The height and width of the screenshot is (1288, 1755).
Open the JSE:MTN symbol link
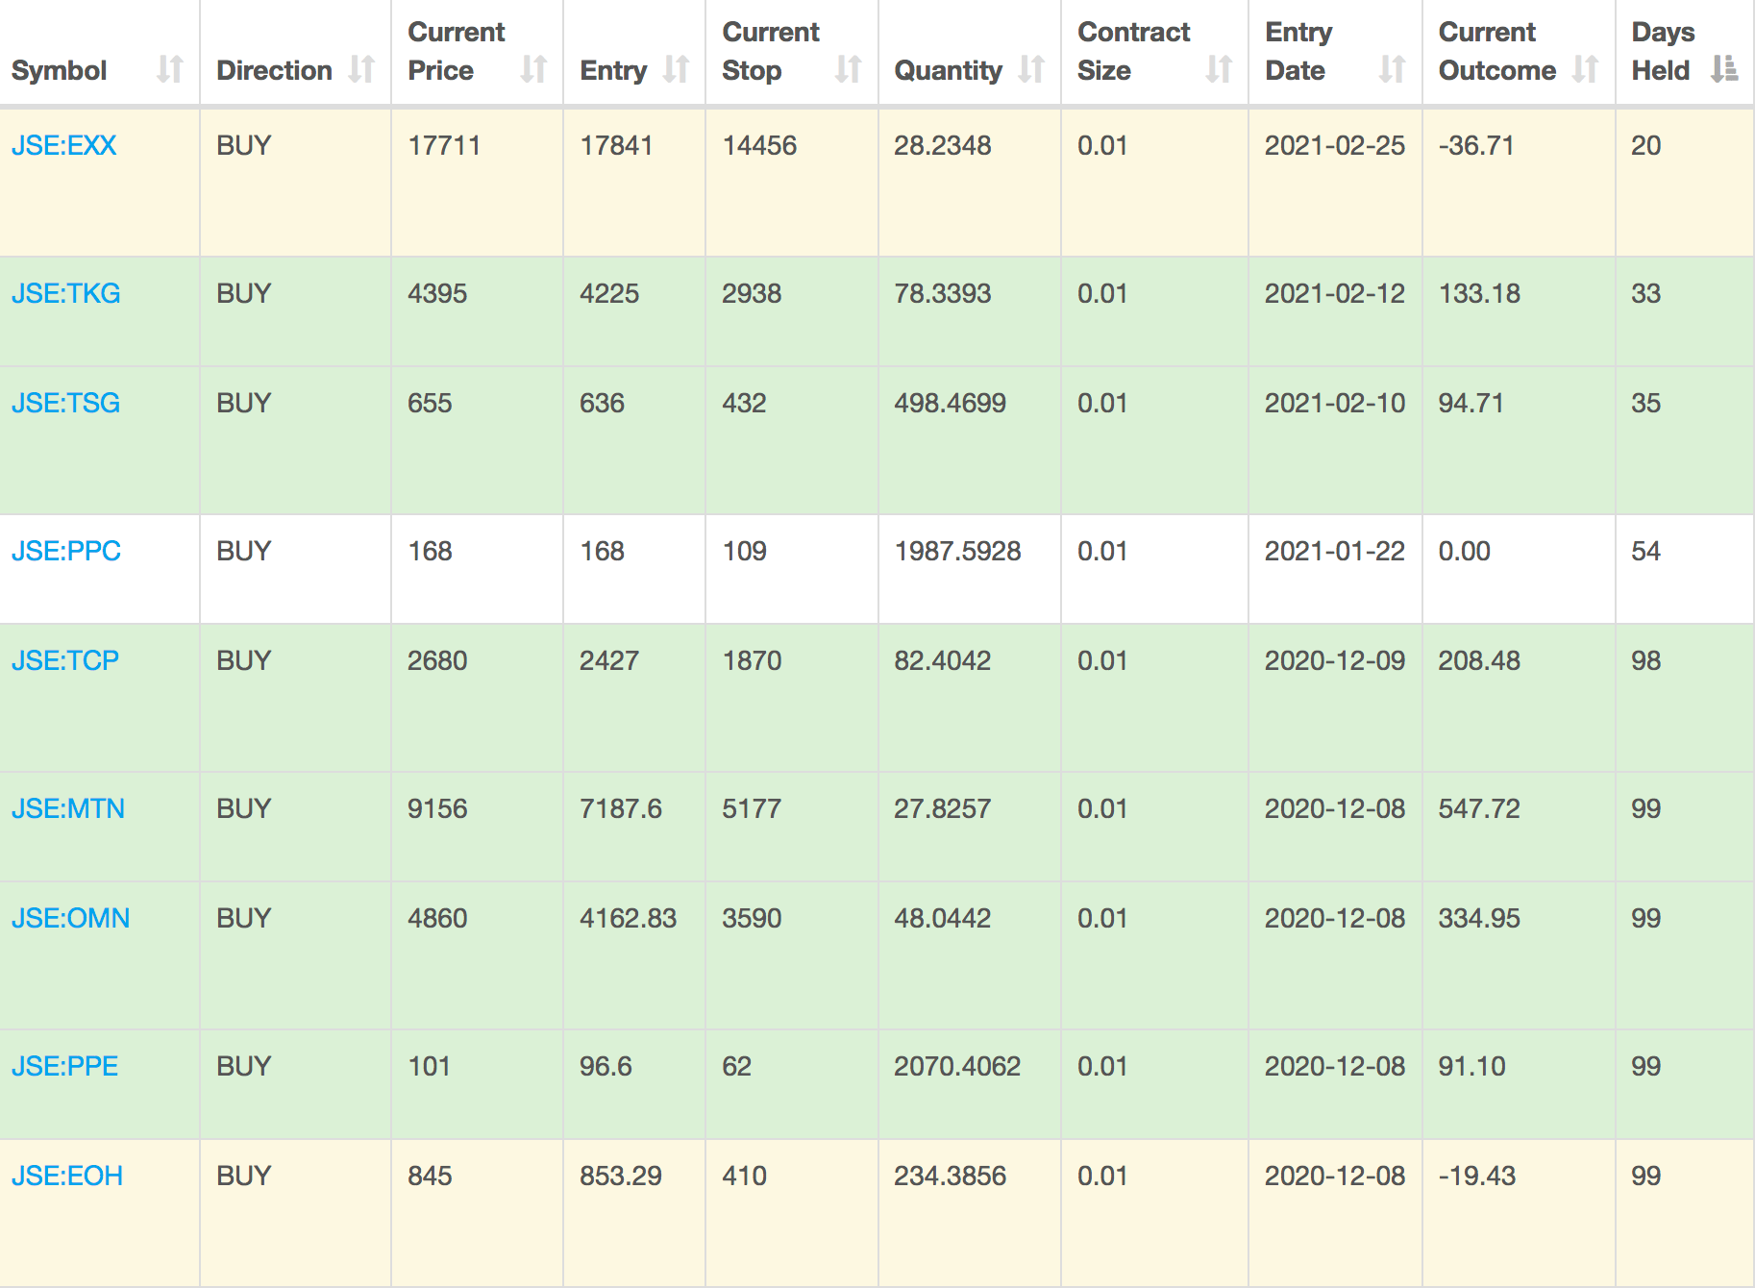click(68, 808)
